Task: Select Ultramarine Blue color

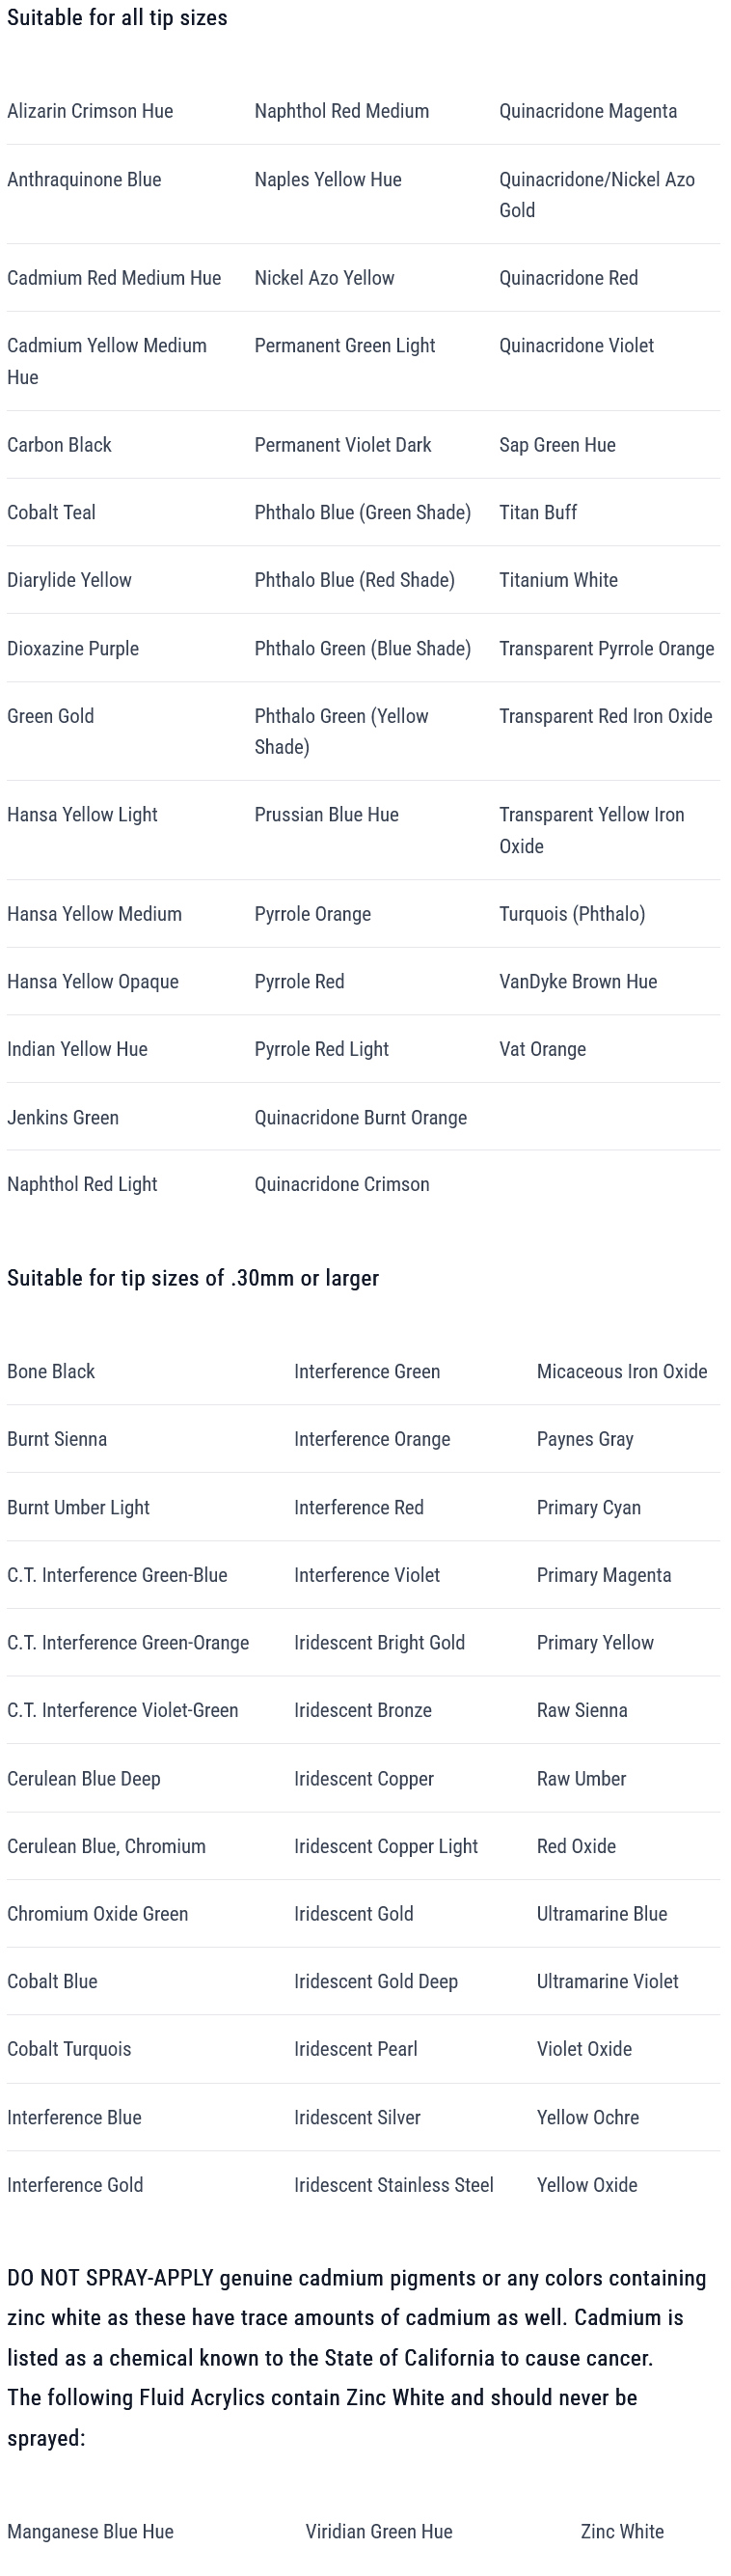Action: point(602,1913)
